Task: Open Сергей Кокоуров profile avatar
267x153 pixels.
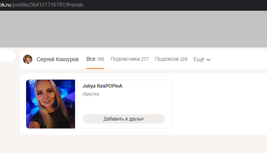Action: (28, 59)
